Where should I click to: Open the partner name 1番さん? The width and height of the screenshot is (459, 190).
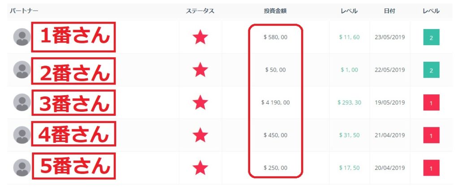pos(74,37)
